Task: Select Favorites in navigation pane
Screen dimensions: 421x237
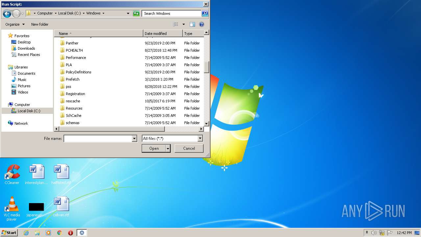Action: click(22, 36)
